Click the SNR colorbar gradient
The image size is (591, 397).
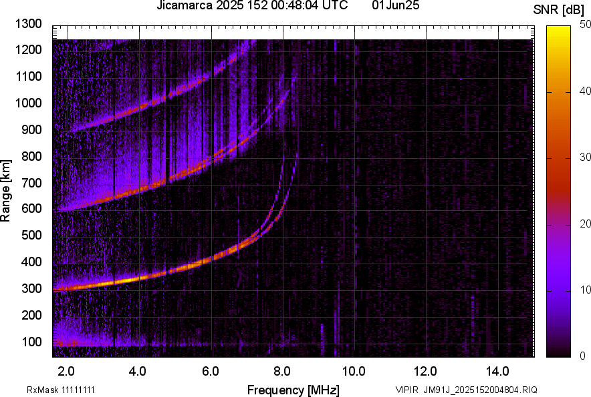point(558,191)
